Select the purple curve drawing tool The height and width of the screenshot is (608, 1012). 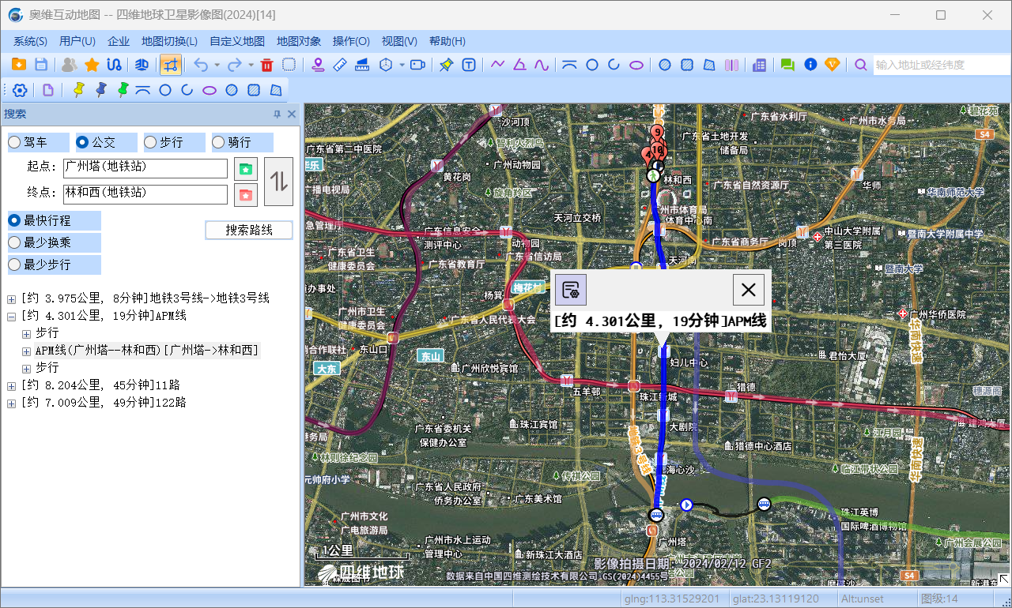point(542,65)
